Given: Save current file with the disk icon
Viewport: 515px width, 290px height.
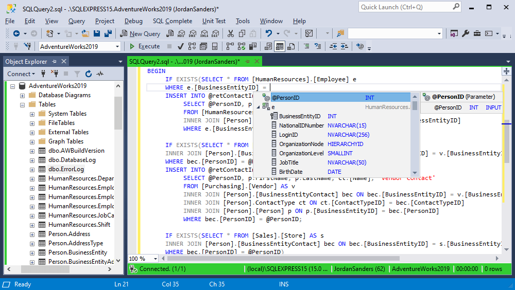Looking at the screenshot, I should pyautogui.click(x=97, y=33).
